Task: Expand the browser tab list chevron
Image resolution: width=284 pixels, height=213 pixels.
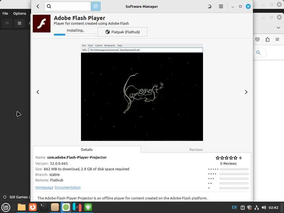Action: point(278,28)
